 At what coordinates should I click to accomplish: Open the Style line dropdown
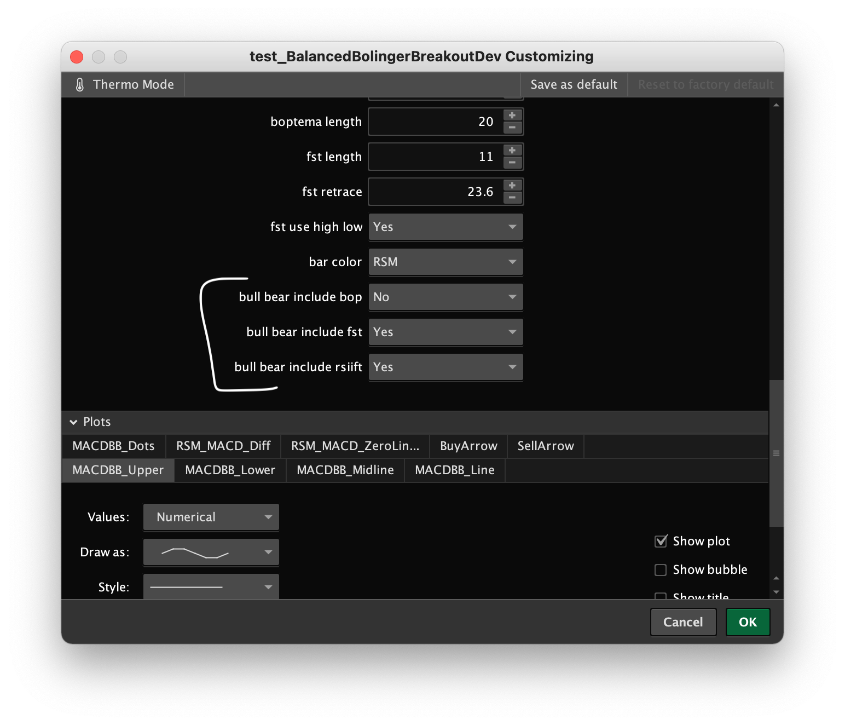pyautogui.click(x=211, y=586)
